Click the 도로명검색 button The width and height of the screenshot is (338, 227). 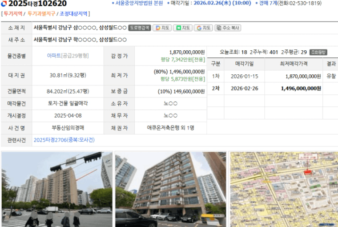140,28
